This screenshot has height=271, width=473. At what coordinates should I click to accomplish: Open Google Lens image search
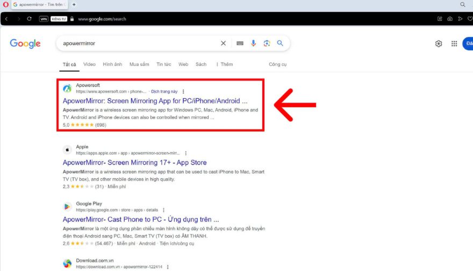coord(267,43)
